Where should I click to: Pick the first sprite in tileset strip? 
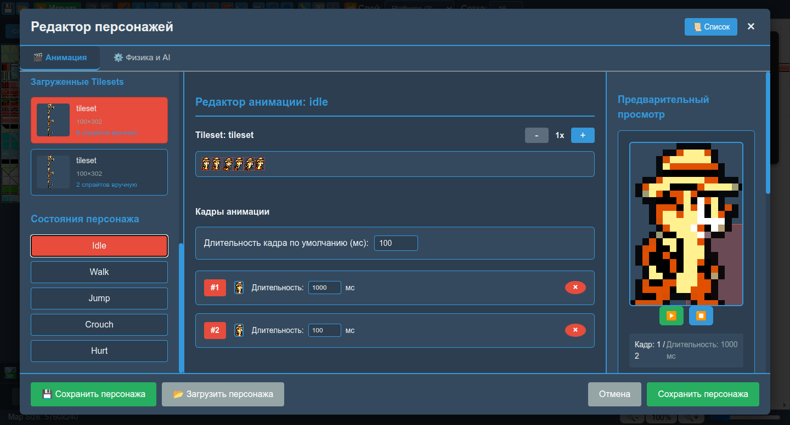206,164
